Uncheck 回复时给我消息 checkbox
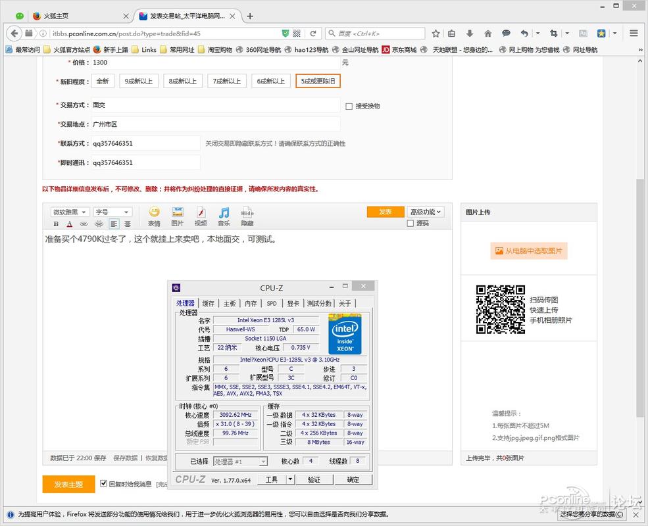Image resolution: width=648 pixels, height=526 pixels. point(103,483)
